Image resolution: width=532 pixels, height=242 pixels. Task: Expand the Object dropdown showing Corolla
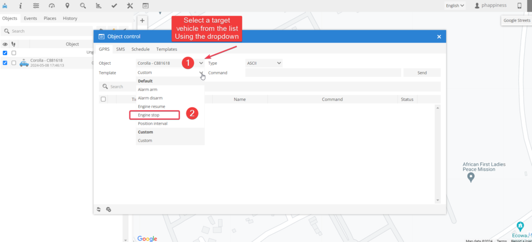201,63
